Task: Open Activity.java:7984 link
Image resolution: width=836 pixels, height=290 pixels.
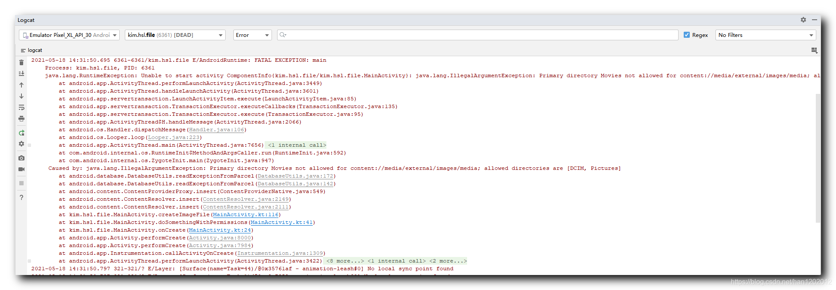Action: (x=220, y=245)
